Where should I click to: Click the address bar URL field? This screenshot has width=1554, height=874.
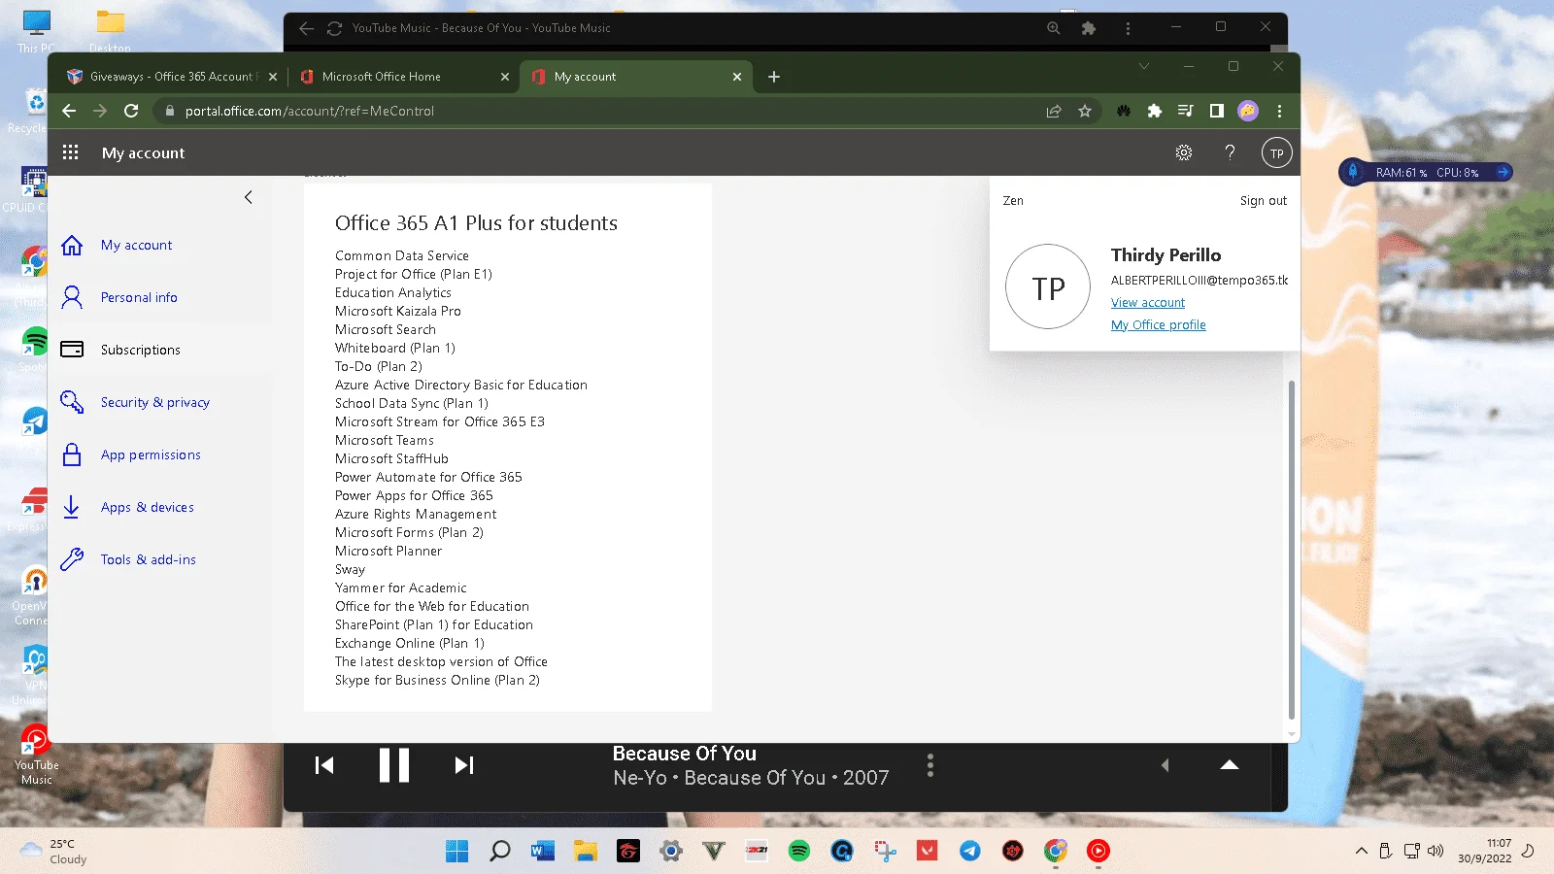pos(602,111)
